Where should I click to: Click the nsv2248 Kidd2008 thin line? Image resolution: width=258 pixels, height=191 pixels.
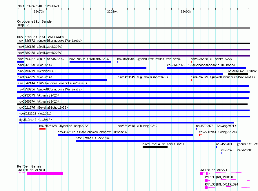tap(236, 153)
